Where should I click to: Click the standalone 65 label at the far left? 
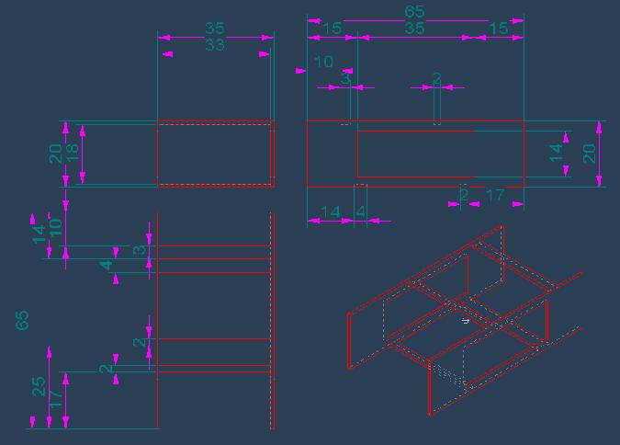23,320
